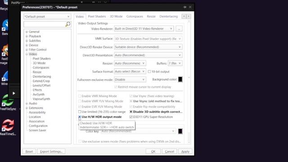Open the FreeFileSync desktop icon
The width and height of the screenshot is (288, 162).
(8, 103)
